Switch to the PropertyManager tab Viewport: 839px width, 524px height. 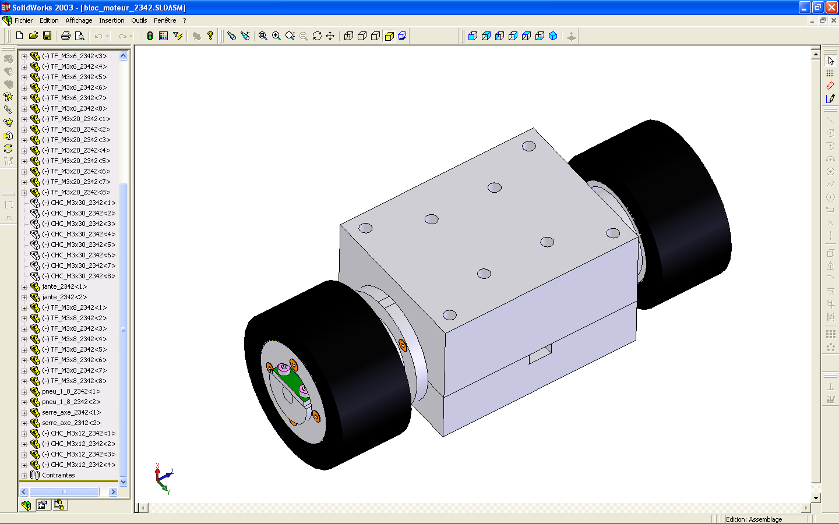[x=43, y=505]
